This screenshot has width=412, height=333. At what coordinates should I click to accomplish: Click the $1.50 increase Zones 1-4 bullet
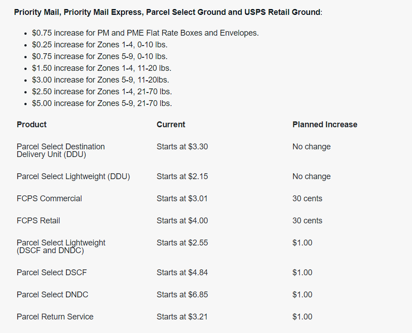(x=102, y=68)
